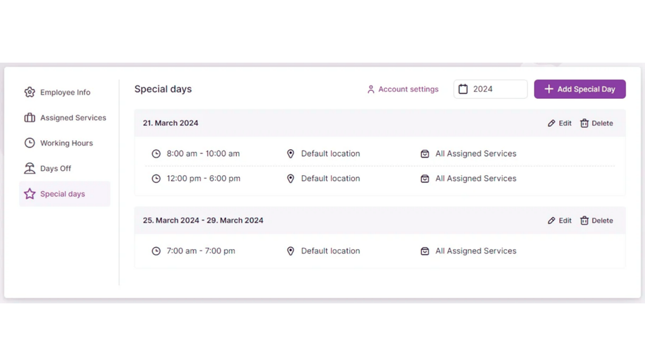Screen dimensions: 645x362
Task: Select the 8:00 am - 10:00 am time row
Action: click(x=203, y=154)
